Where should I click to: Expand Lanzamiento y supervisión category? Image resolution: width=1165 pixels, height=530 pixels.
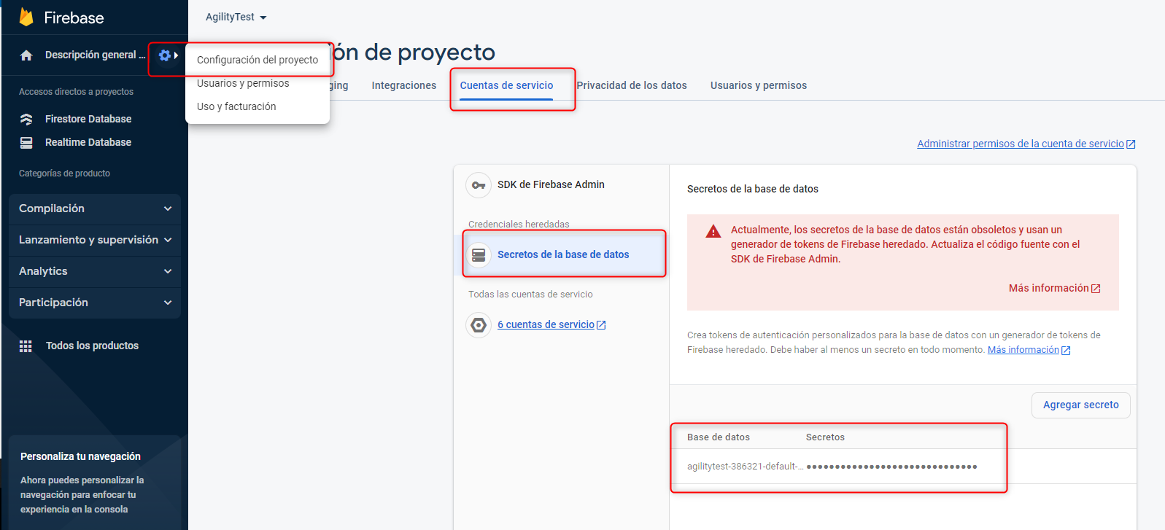coord(95,240)
